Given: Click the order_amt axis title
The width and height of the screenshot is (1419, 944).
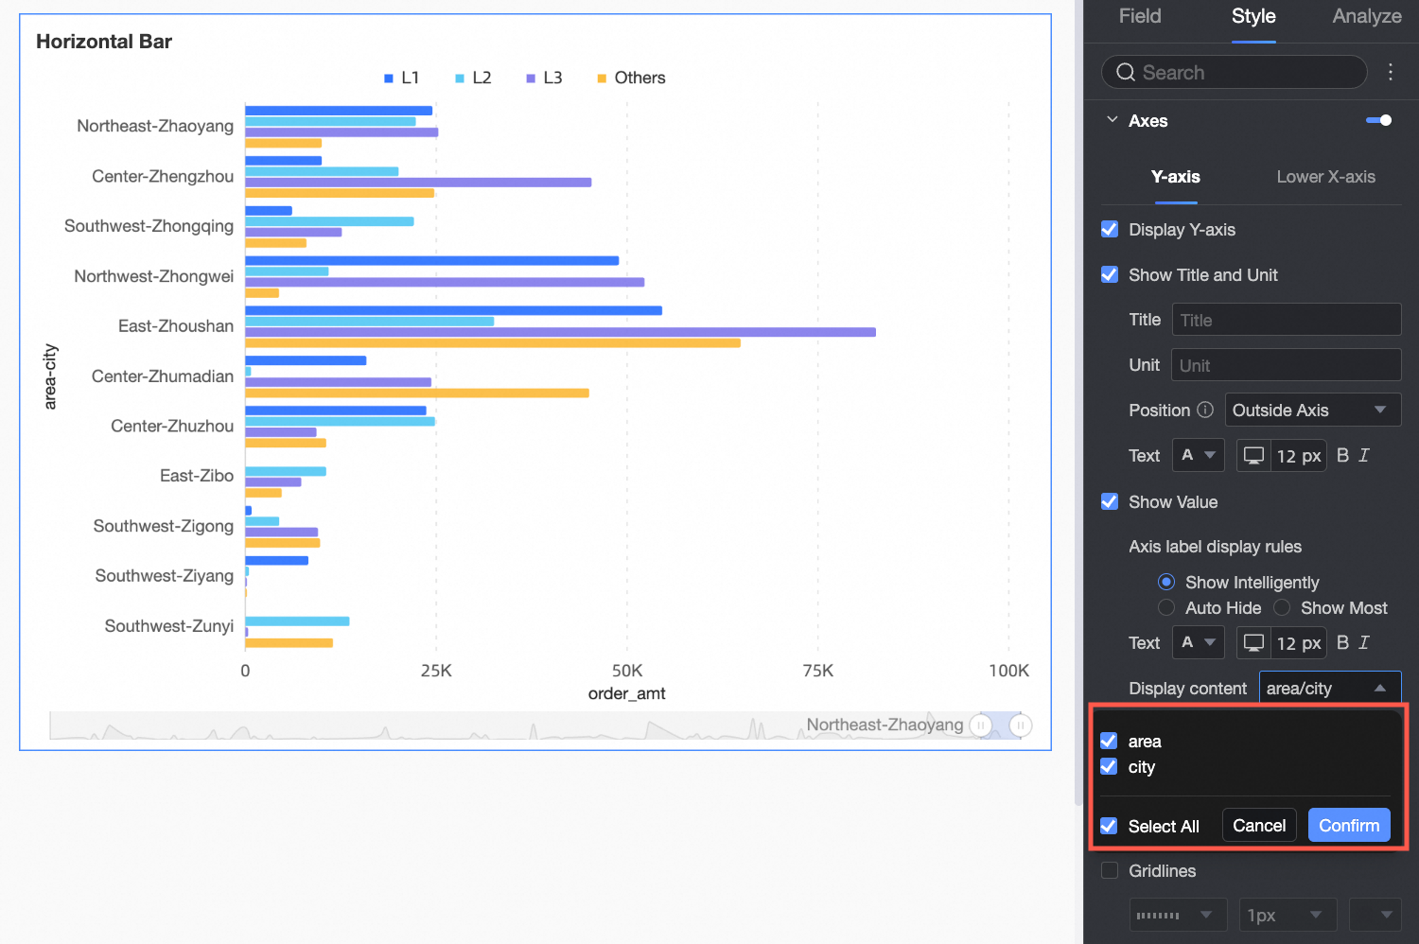Looking at the screenshot, I should point(626,693).
